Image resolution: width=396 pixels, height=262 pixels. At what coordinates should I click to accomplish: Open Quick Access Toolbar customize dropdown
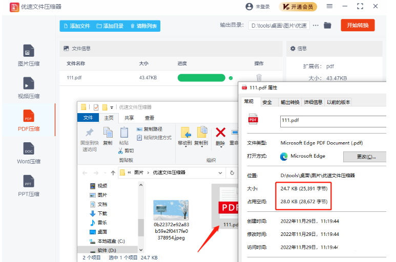(112, 107)
